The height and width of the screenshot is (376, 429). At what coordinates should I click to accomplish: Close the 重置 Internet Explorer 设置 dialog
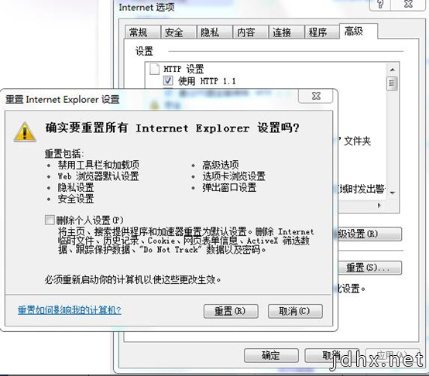tap(316, 96)
